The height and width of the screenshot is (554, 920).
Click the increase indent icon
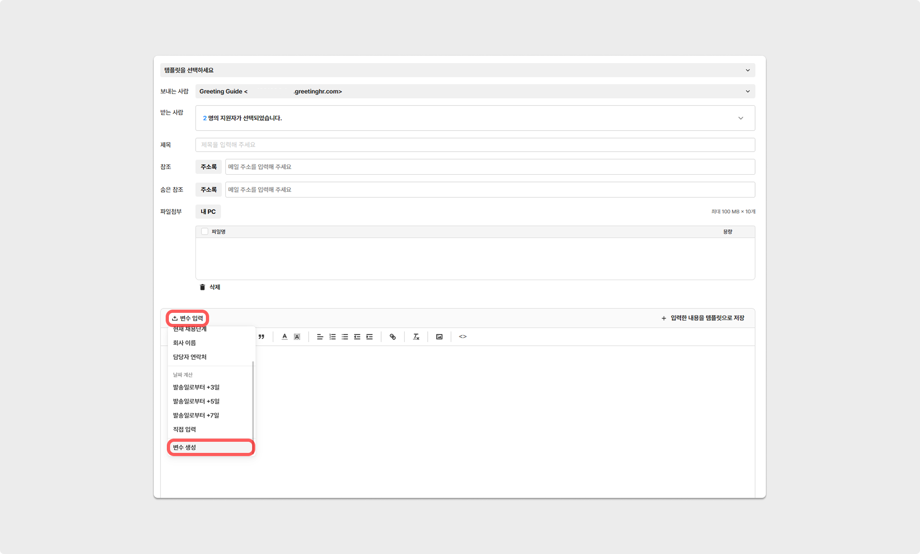pyautogui.click(x=370, y=337)
